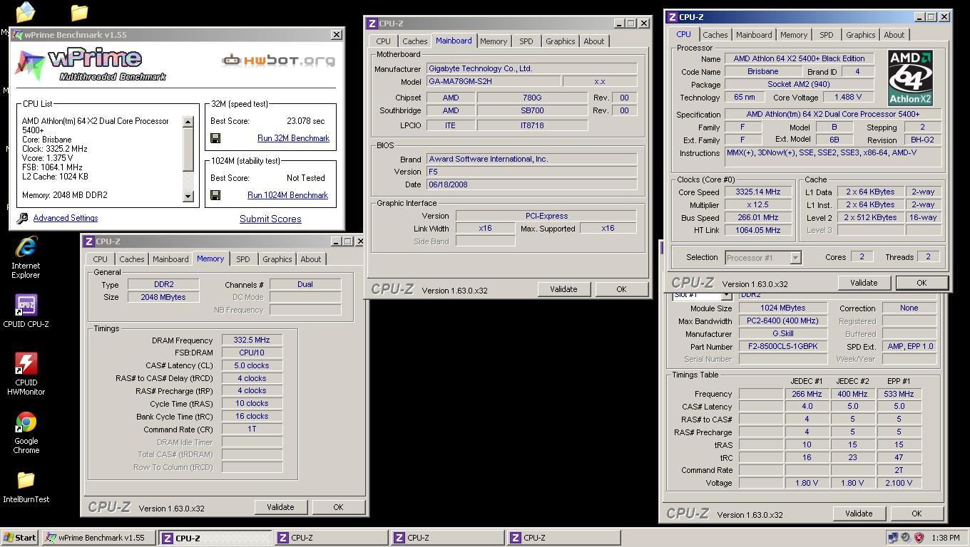Click OK in Memory CPU-Z window
Viewport: 970px width, 547px height.
pos(338,507)
